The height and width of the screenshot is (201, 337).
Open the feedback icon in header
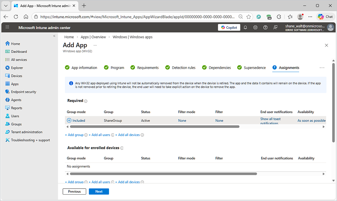point(276,27)
